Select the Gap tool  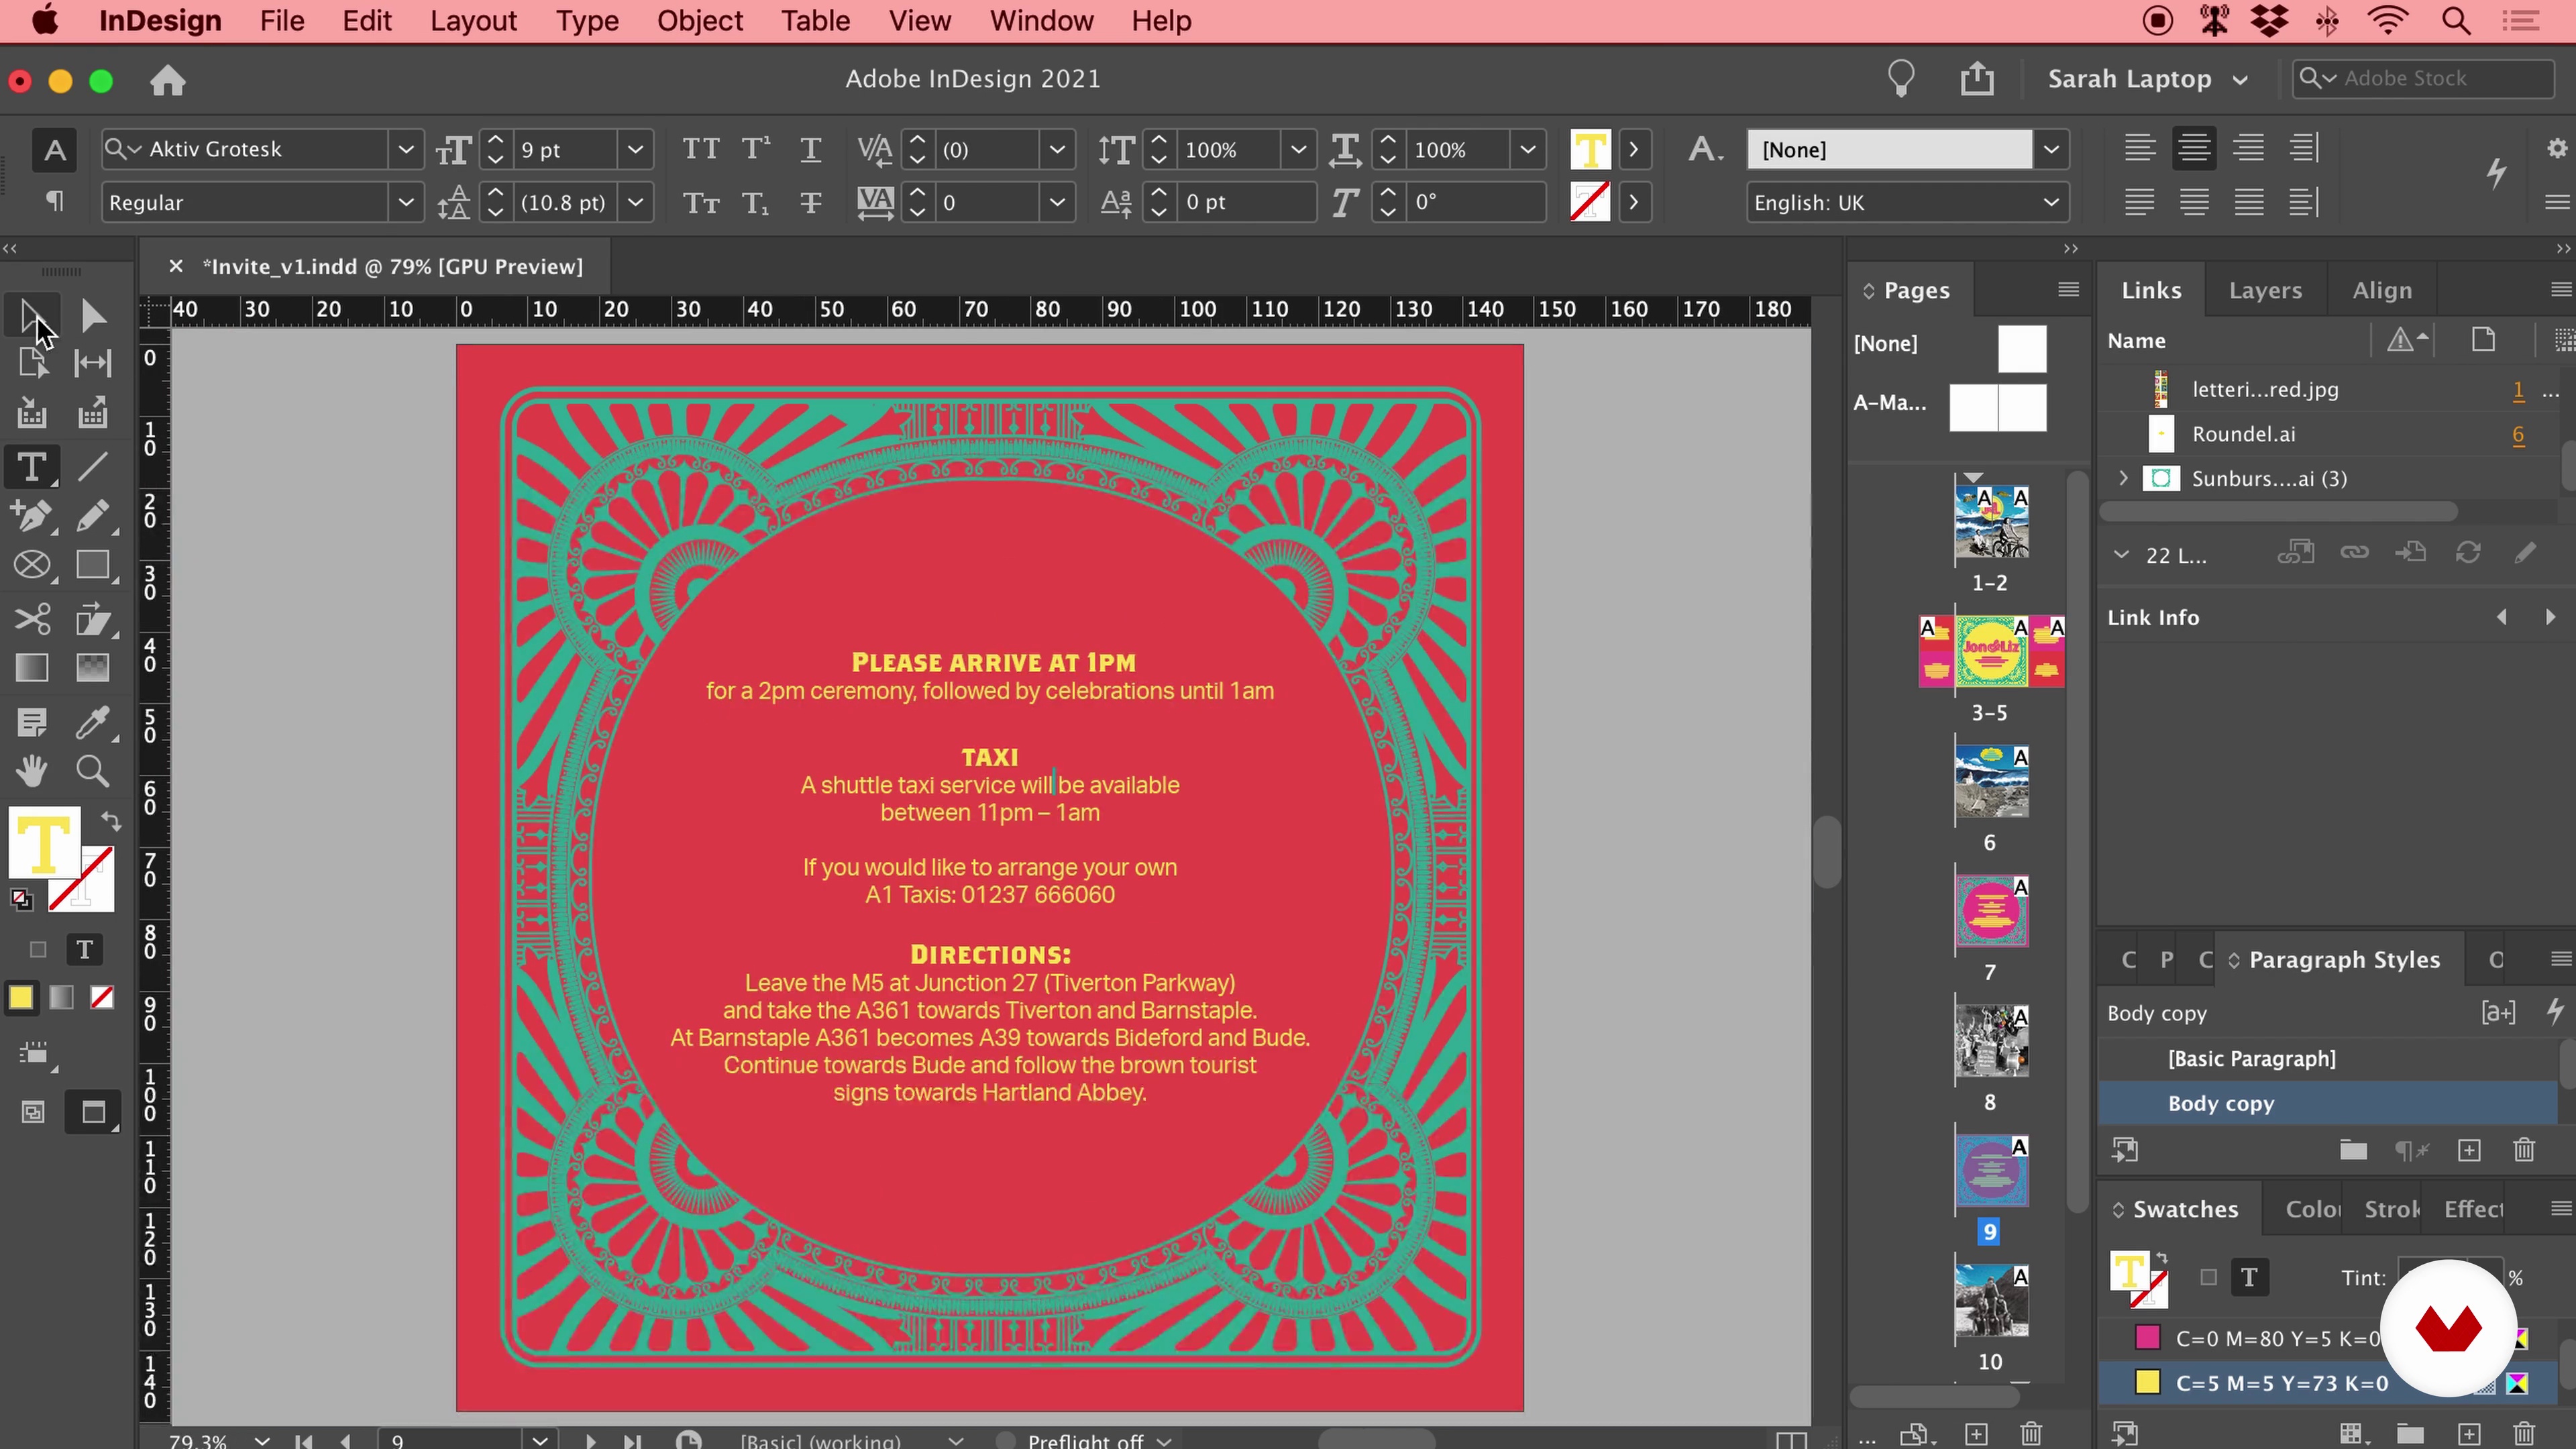93,364
